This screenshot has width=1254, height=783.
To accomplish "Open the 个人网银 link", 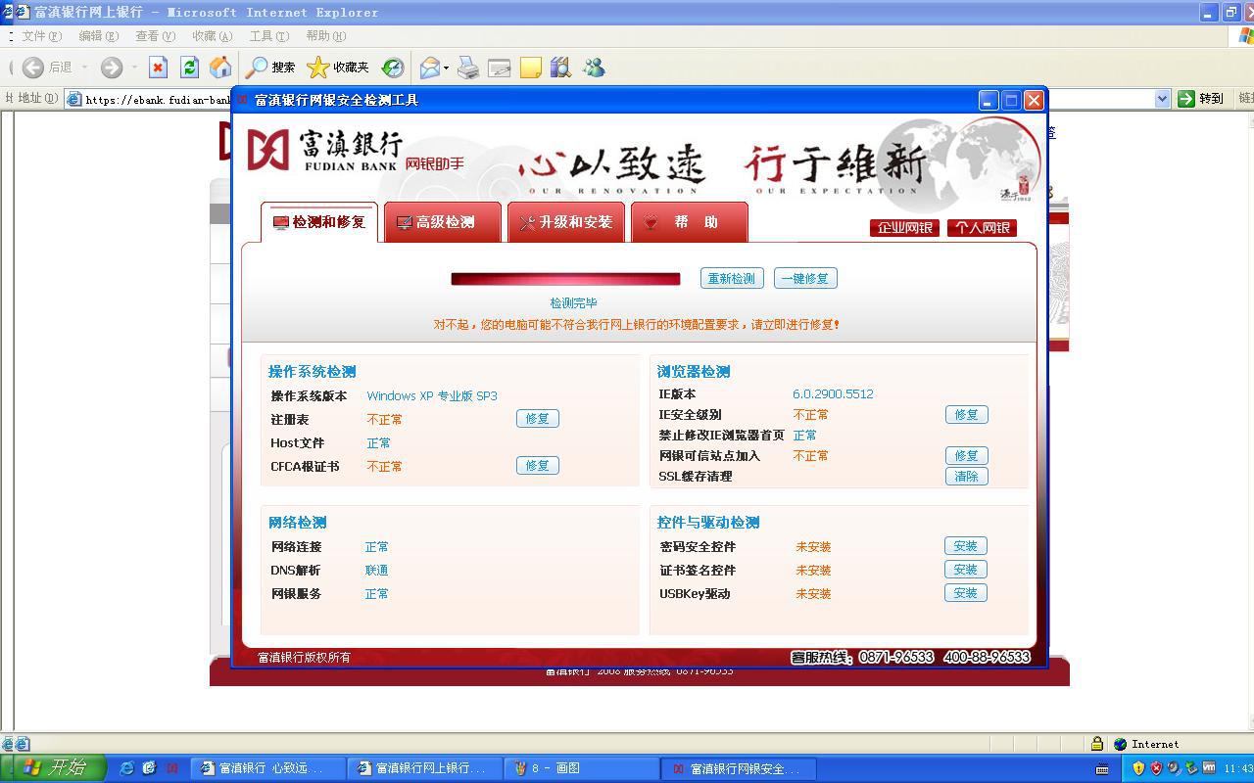I will pyautogui.click(x=982, y=228).
